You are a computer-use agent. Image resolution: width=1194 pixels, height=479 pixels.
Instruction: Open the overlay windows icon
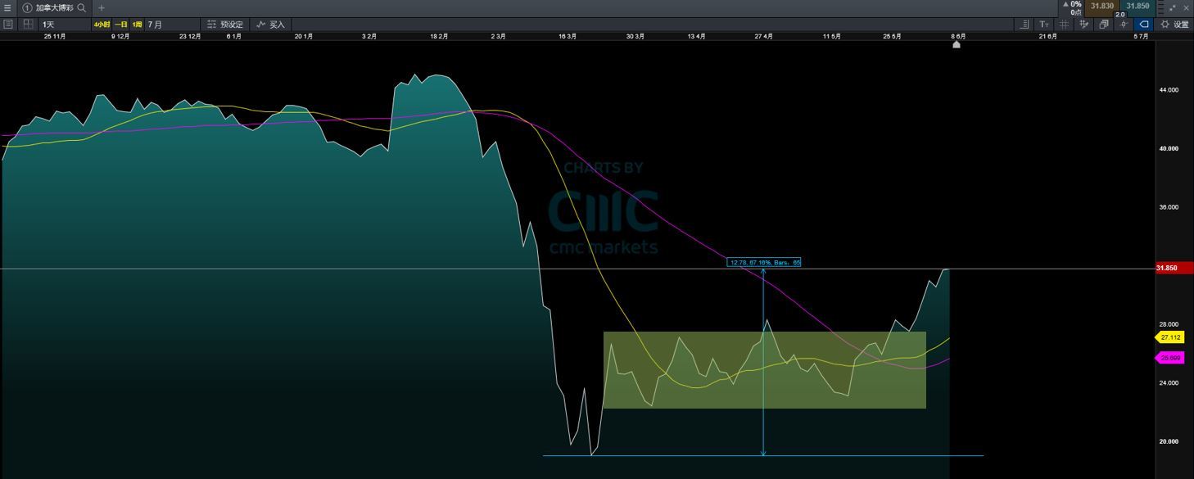pos(1104,25)
